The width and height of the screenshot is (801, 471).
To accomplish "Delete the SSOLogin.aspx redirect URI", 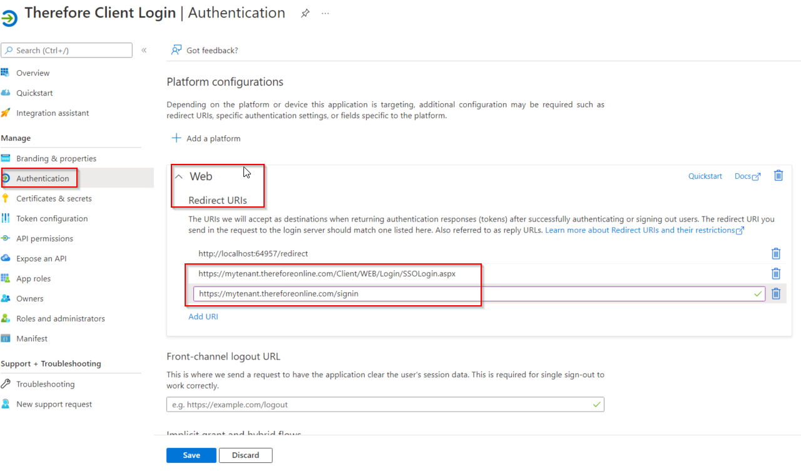I will tap(776, 273).
